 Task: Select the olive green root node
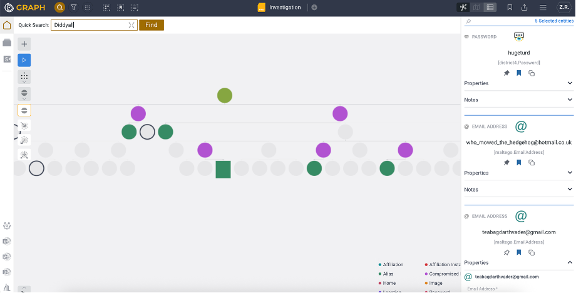(x=224, y=95)
